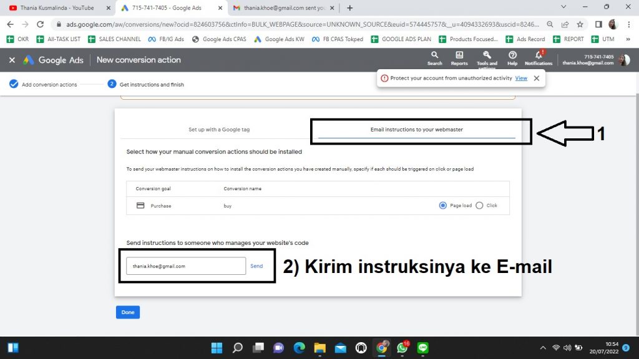
Task: Click the webmaster email input field
Action: point(185,266)
